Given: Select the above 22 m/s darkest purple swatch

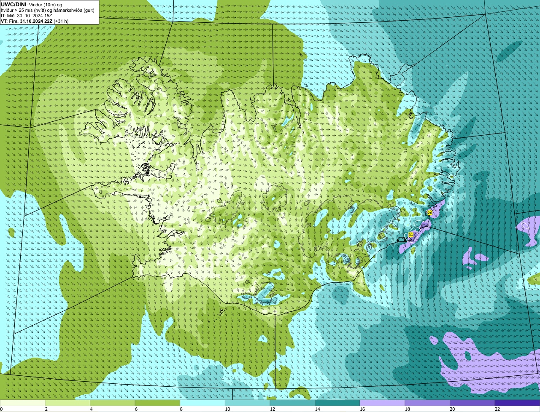Looking at the screenshot, I should click(517, 403).
